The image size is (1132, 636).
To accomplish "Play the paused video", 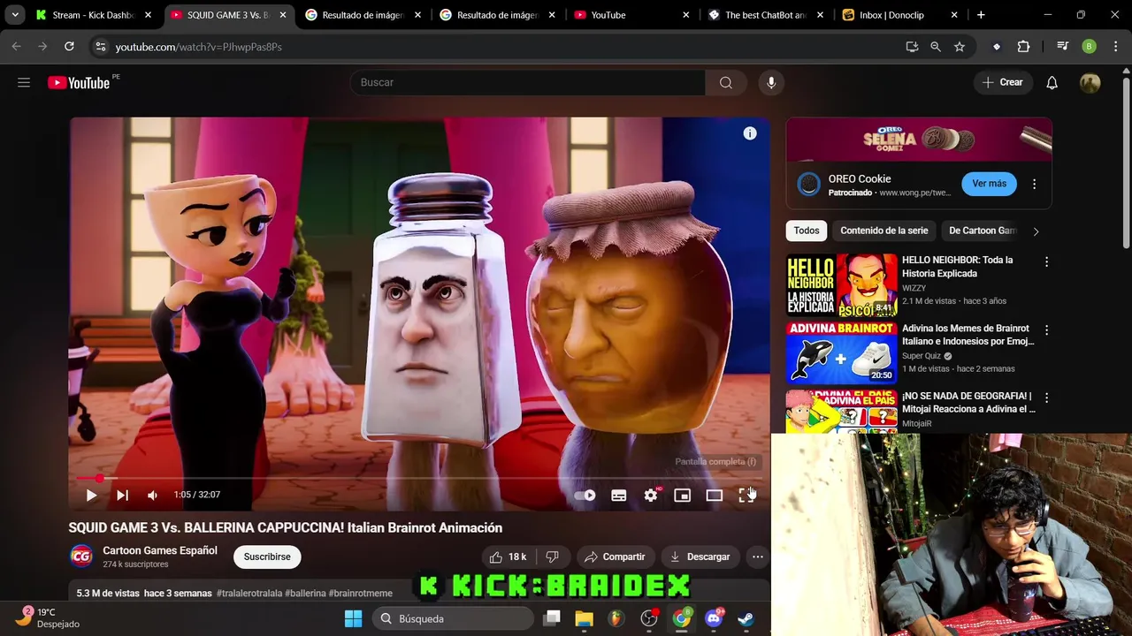I will (91, 495).
